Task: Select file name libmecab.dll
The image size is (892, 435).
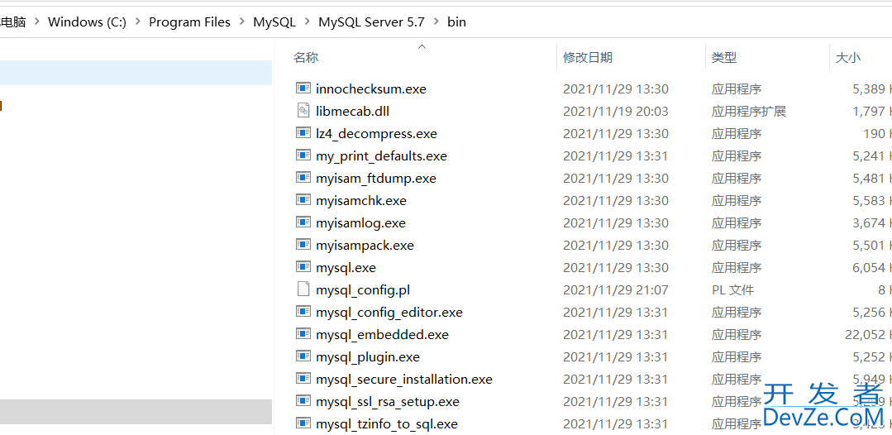Action: [353, 111]
